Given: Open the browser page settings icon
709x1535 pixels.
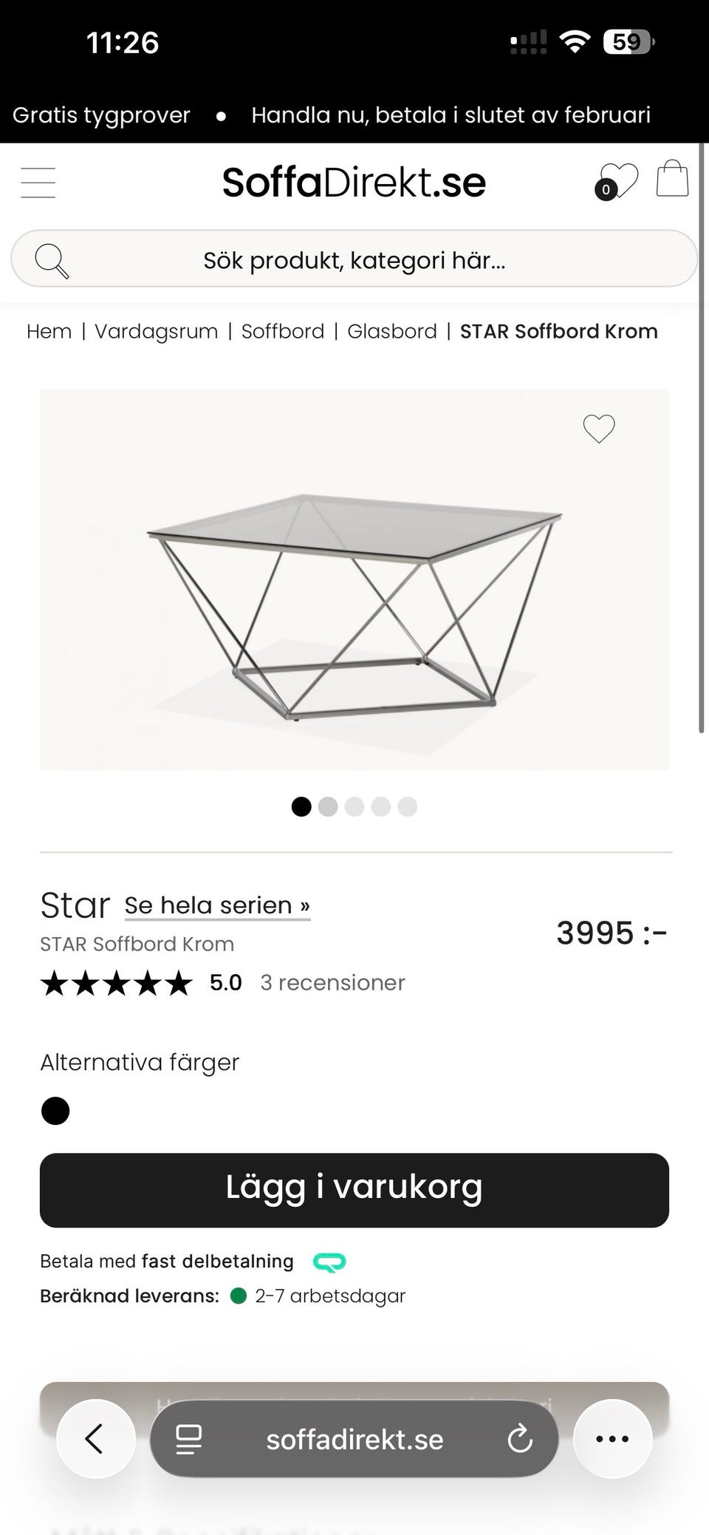Looking at the screenshot, I should pyautogui.click(x=189, y=1439).
